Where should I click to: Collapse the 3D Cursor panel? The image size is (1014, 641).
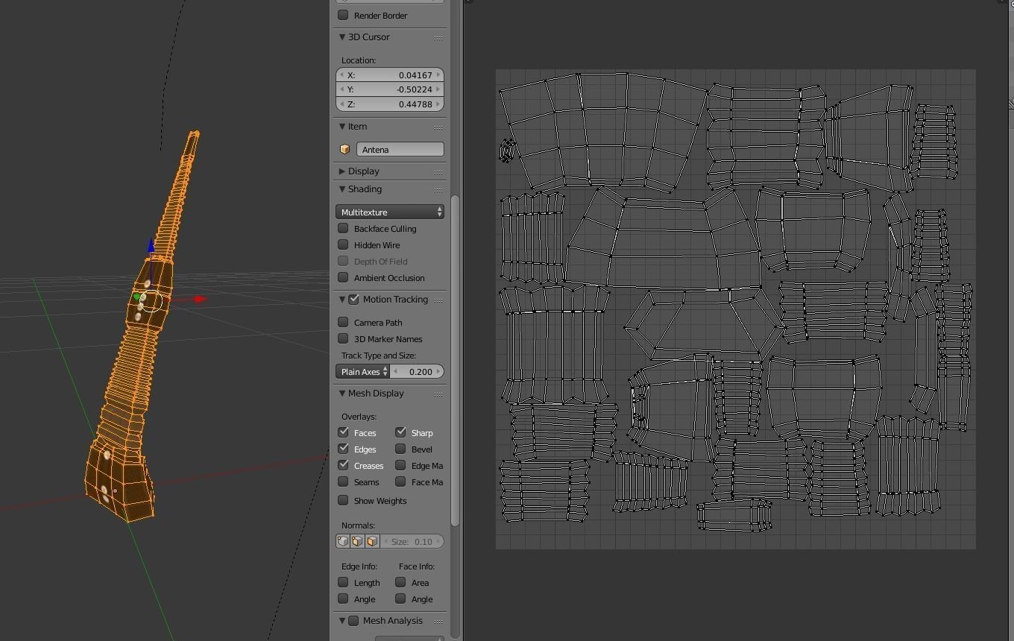tap(342, 37)
